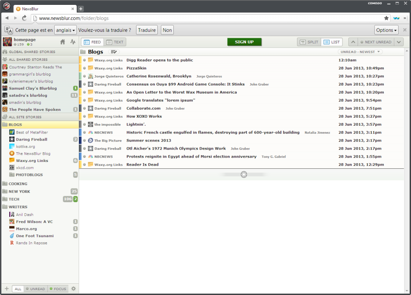
Task: Open Global Shared Stories
Action: (x=40, y=52)
